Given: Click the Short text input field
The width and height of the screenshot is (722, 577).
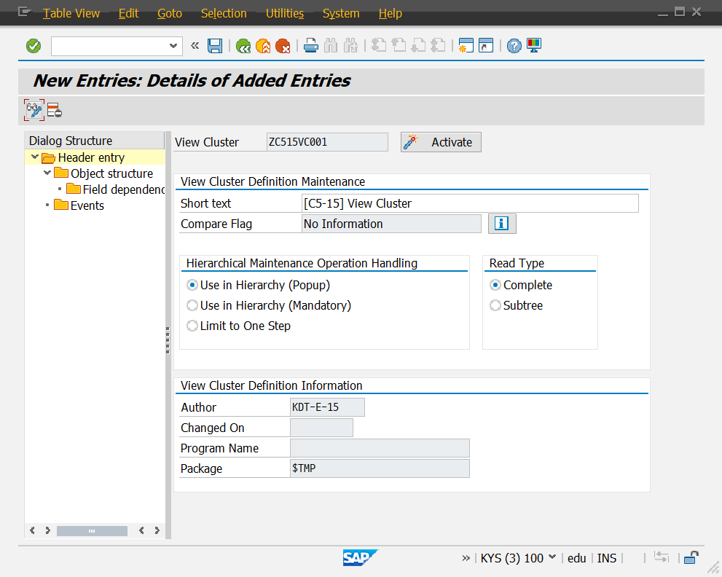Looking at the screenshot, I should point(470,203).
